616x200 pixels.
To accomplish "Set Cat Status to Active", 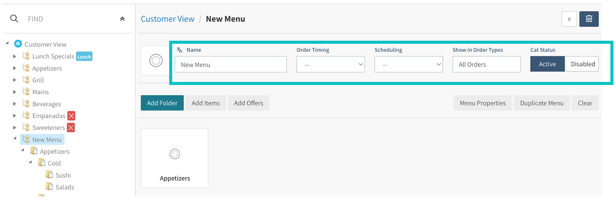I will [x=547, y=64].
